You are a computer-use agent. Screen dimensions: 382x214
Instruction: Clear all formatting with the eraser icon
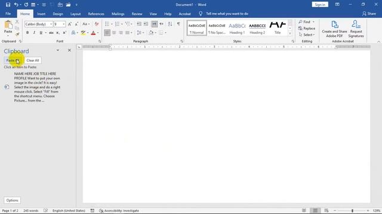pos(97,24)
